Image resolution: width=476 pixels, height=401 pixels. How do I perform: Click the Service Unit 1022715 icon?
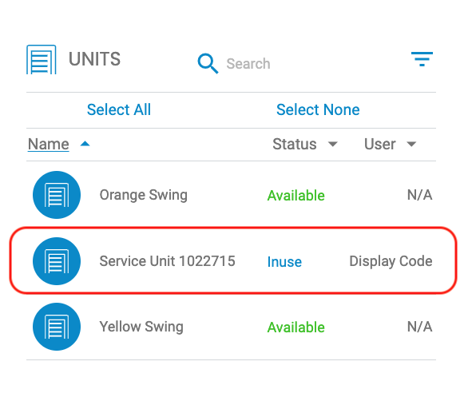point(57,261)
